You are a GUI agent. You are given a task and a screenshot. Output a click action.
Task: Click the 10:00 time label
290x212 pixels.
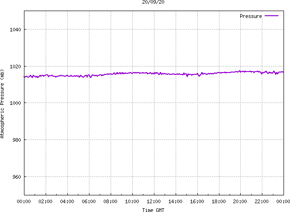coord(132,201)
